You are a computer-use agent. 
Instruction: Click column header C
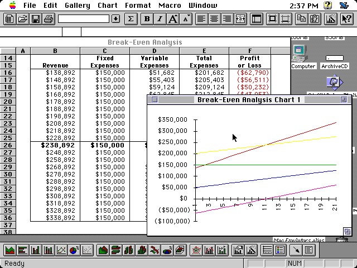105,51
